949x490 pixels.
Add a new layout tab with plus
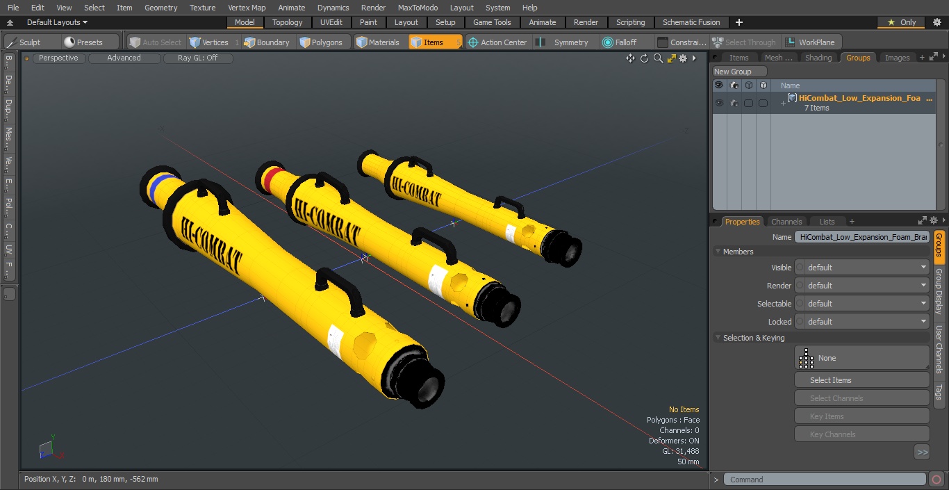click(x=738, y=22)
